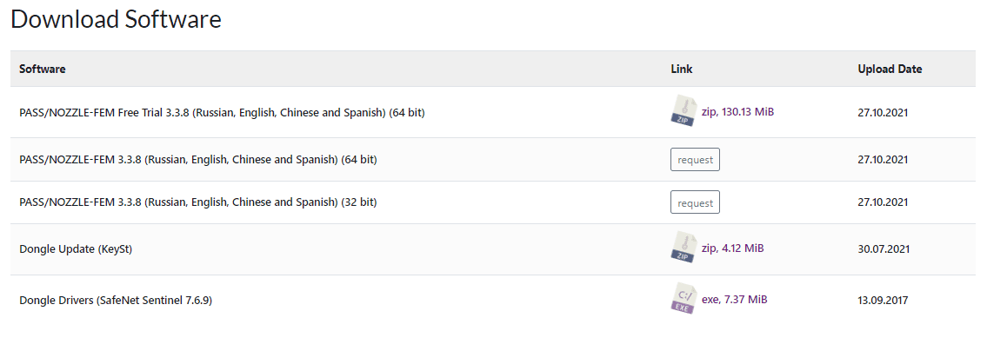Screen dimensions: 987x351
Task: Click request button for NOZZLE-FEM 32 bit
Action: pyautogui.click(x=695, y=202)
